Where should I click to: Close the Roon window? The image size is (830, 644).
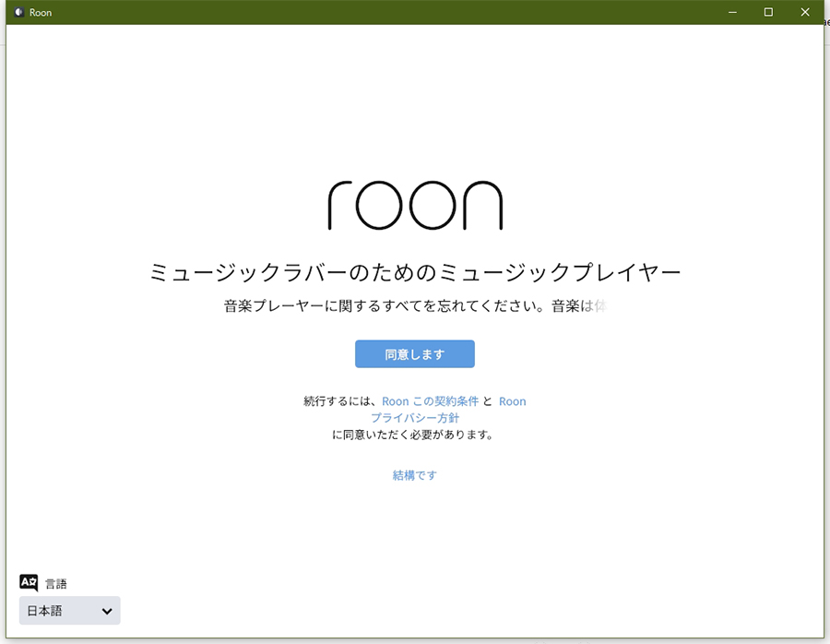[804, 12]
